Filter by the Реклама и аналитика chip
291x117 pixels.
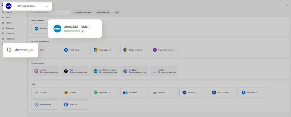(82, 12)
